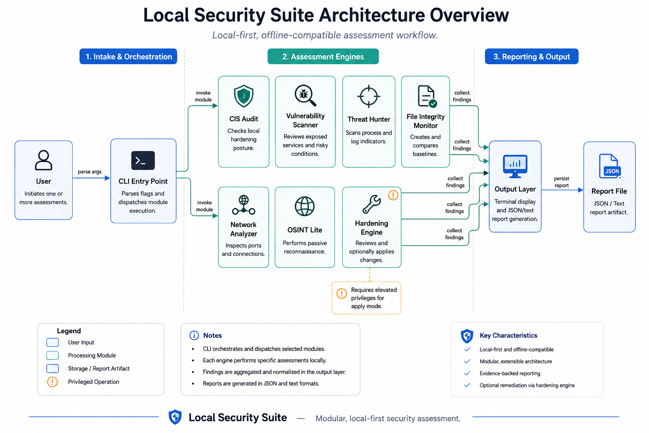Image resolution: width=649 pixels, height=433 pixels.
Task: Click the Vulnerability Scanner bug magnifier icon
Action: (x=305, y=96)
